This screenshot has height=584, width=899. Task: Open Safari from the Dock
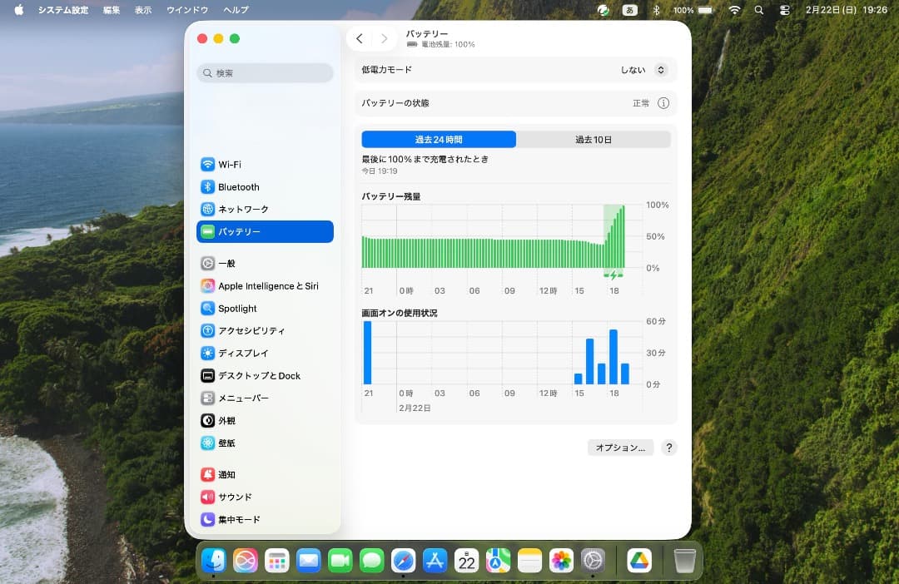(x=404, y=561)
